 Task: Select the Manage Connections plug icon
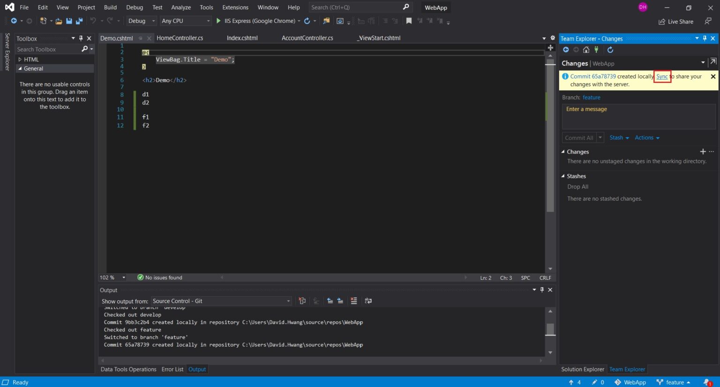point(596,50)
